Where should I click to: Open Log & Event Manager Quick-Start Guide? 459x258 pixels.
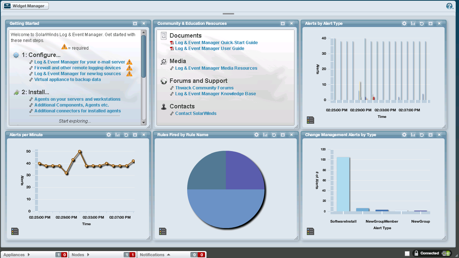[216, 43]
